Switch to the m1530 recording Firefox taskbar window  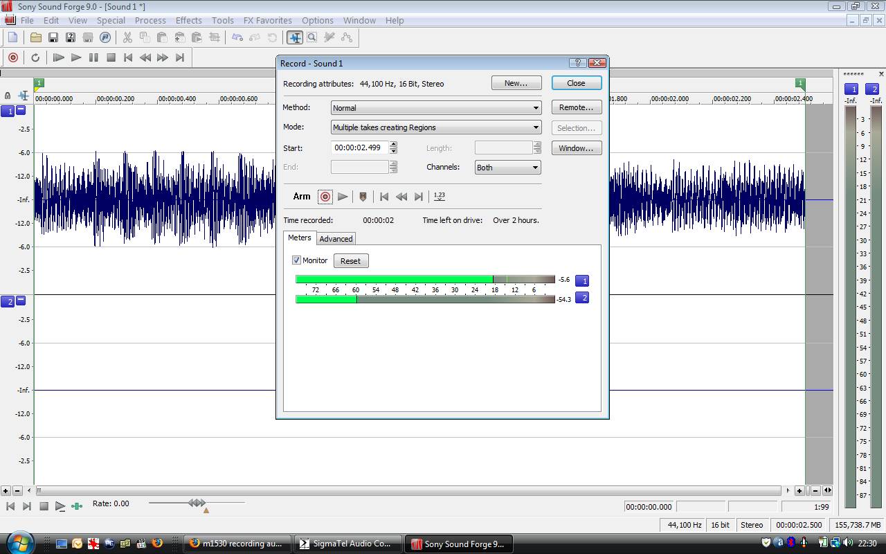click(x=237, y=544)
